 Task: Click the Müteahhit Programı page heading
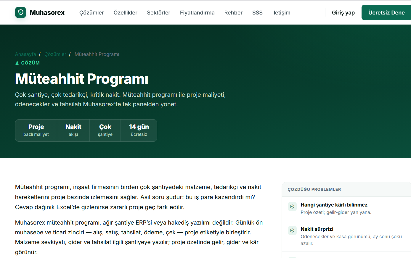point(82,79)
